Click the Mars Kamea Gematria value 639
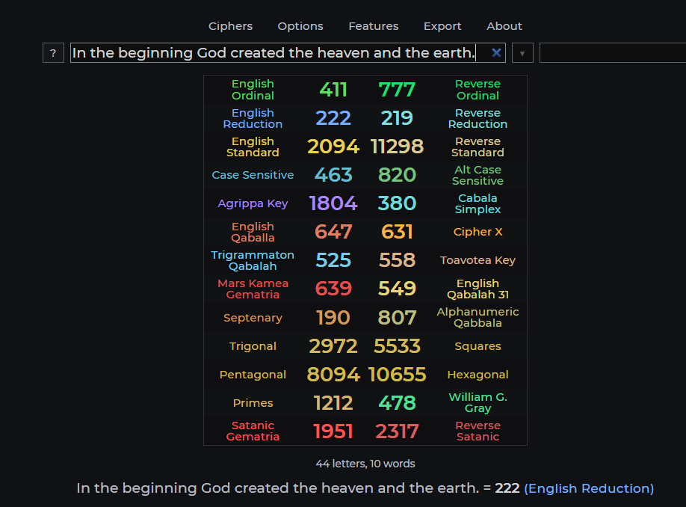686x507 pixels. pyautogui.click(x=333, y=289)
